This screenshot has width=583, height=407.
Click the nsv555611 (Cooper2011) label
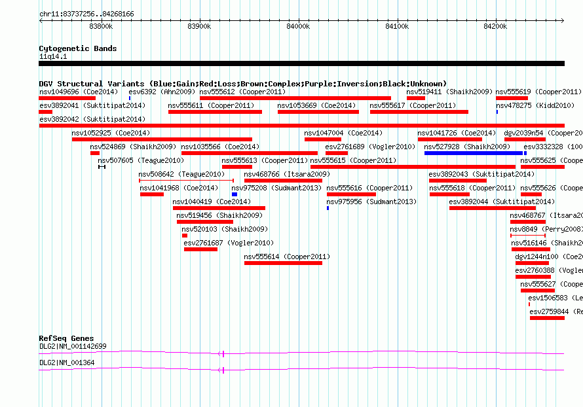click(211, 105)
